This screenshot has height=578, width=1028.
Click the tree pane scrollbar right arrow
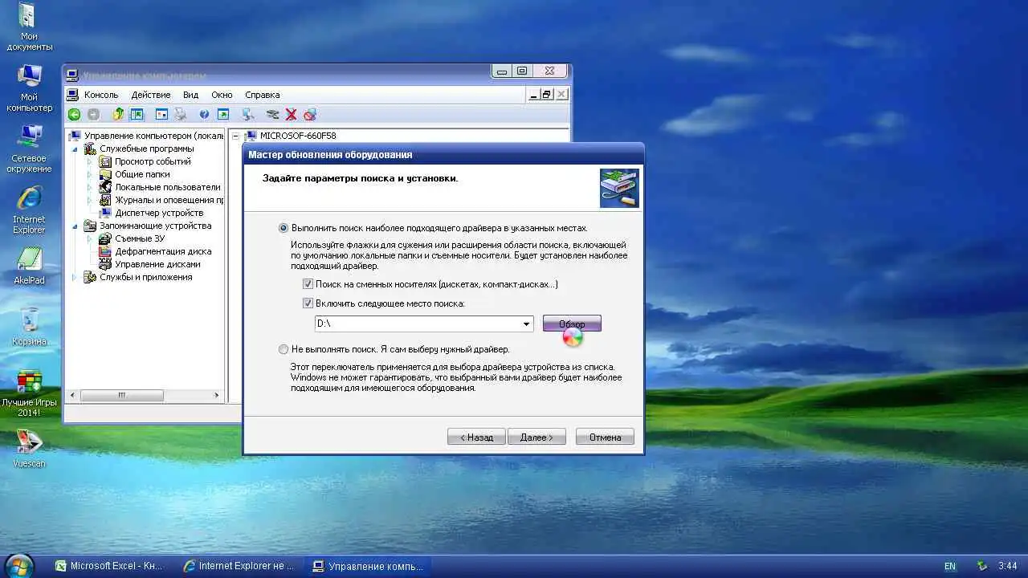tap(216, 396)
